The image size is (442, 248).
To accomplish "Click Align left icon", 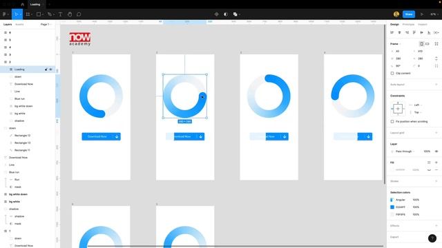I will coord(392,32).
